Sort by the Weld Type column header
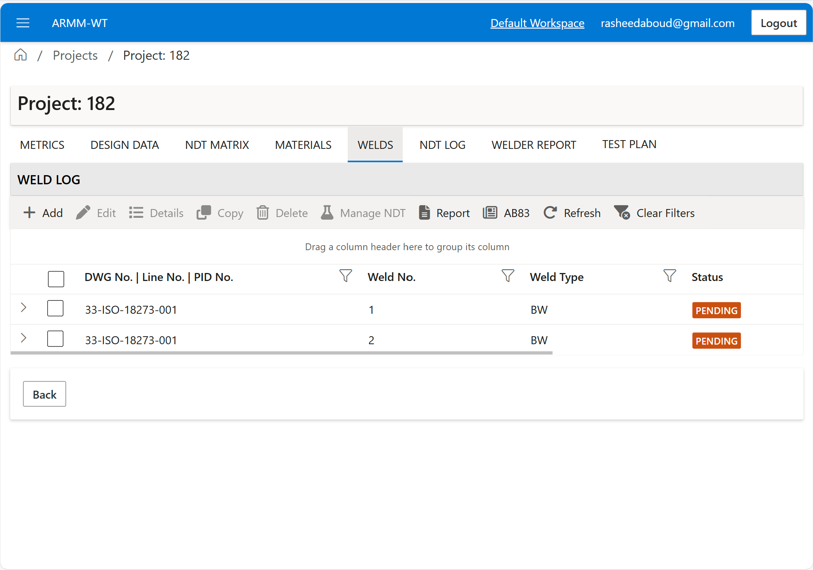The image size is (813, 570). pyautogui.click(x=557, y=277)
